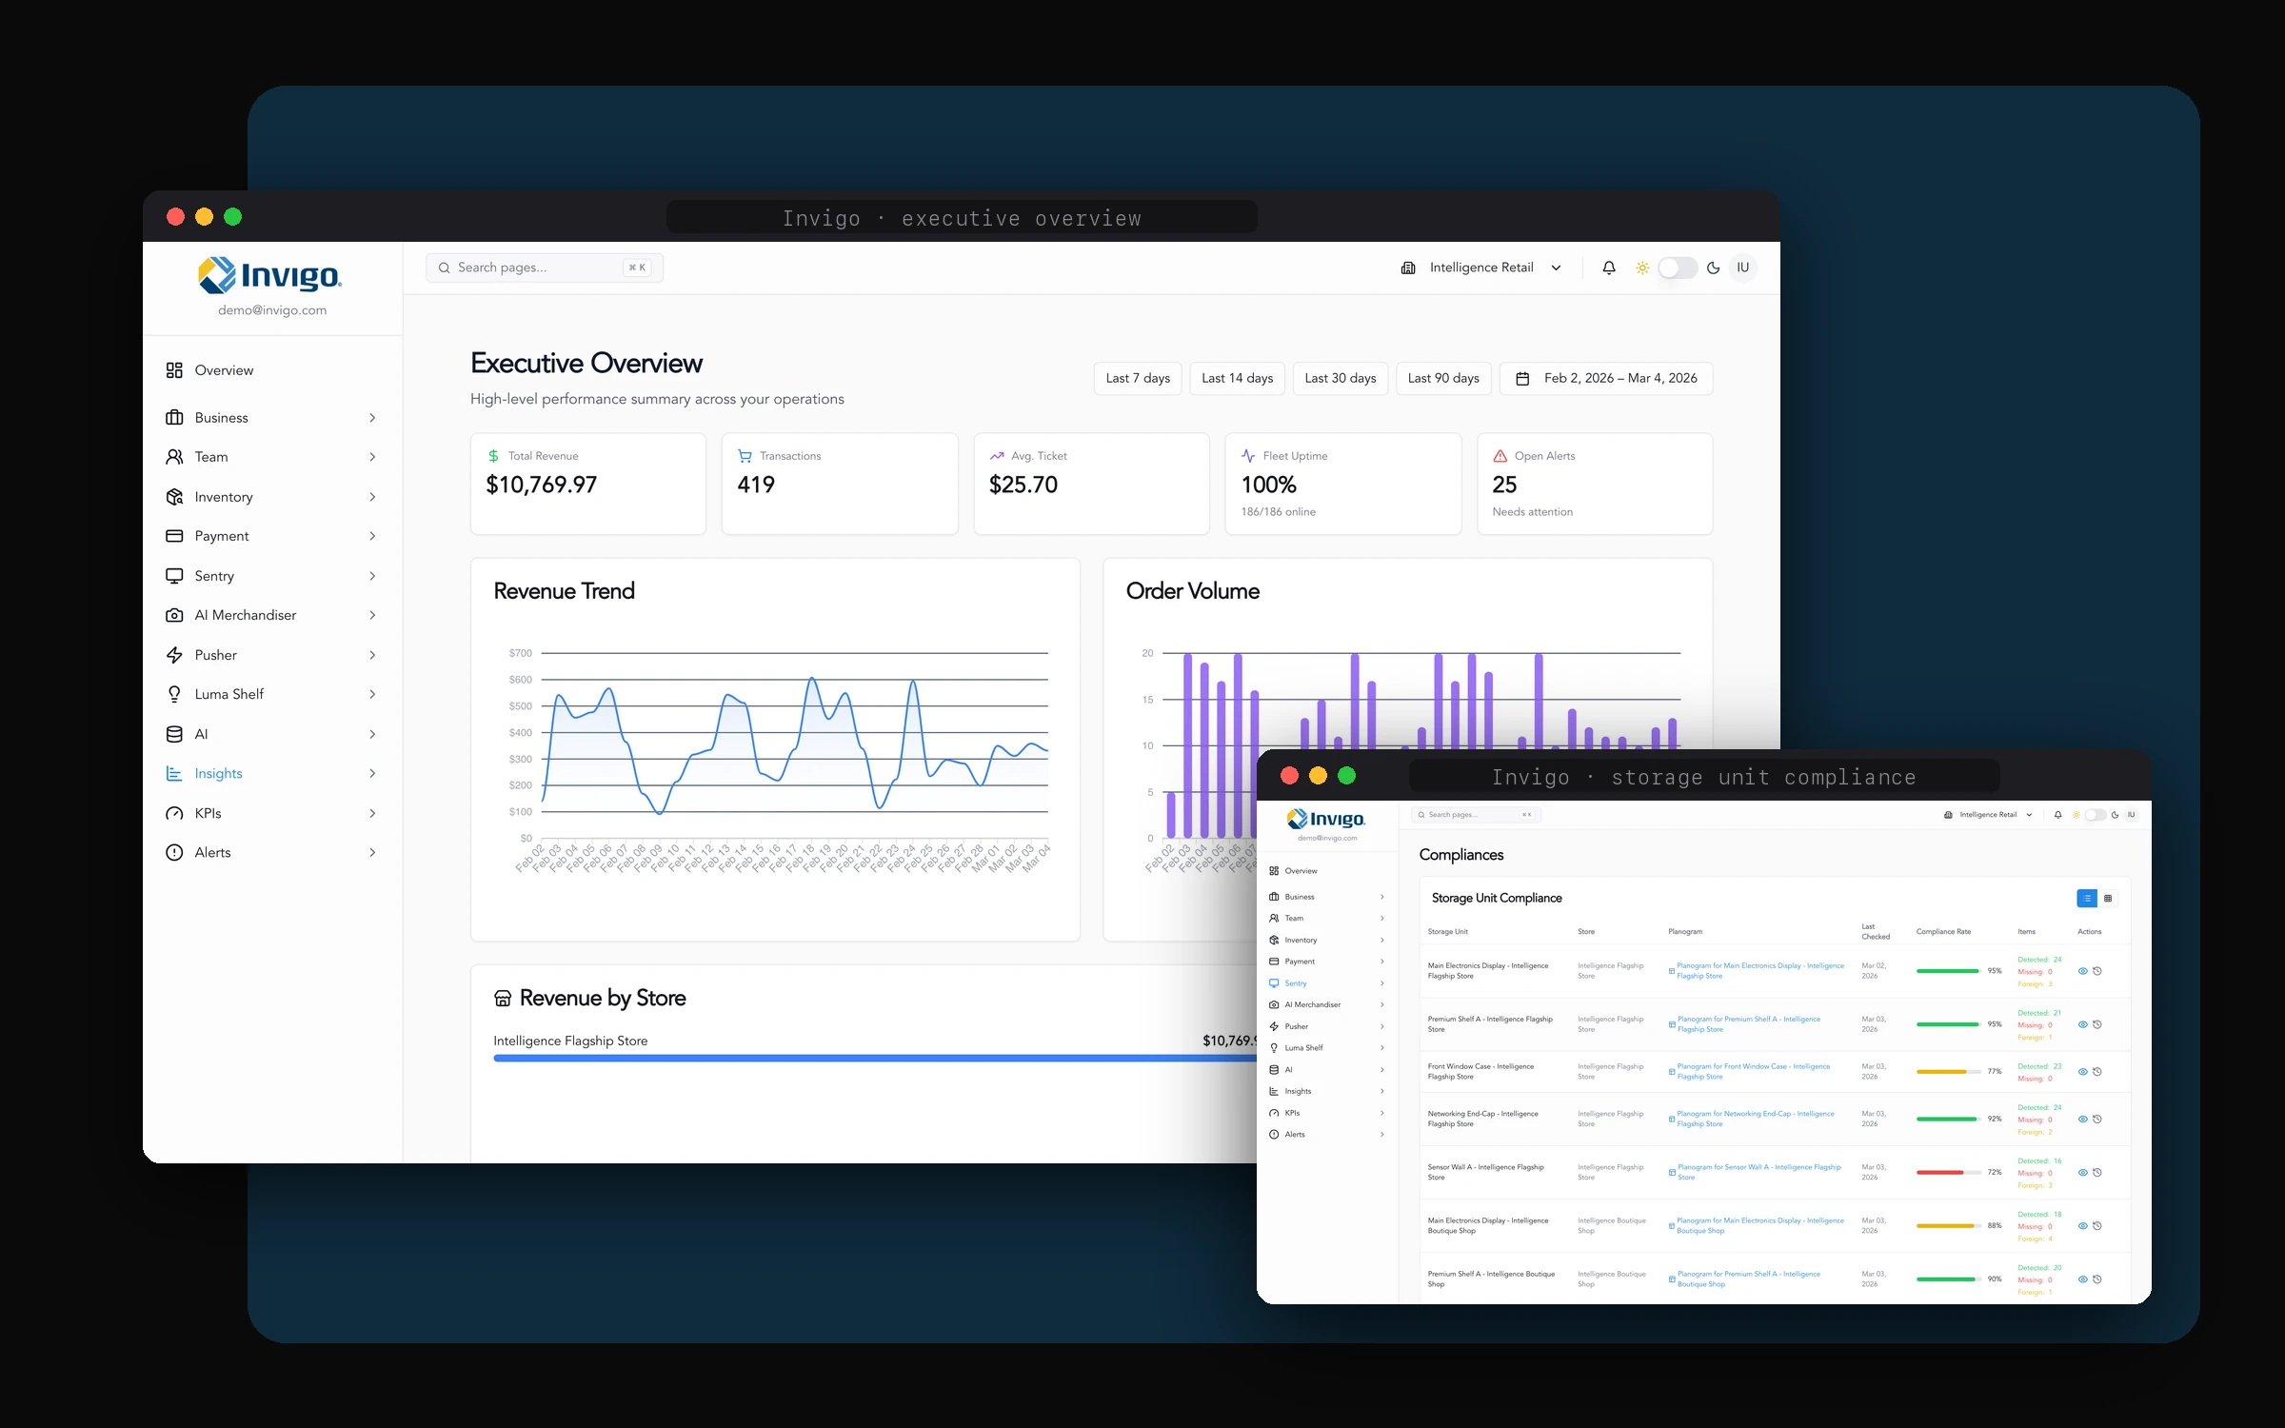Click eye icon for Main Electronics Display Flagship row
The image size is (2285, 1428).
(x=2082, y=971)
